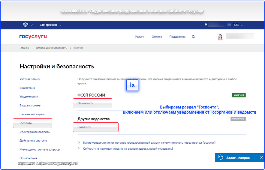Close the "Задать вопрос" widget

coord(262,157)
